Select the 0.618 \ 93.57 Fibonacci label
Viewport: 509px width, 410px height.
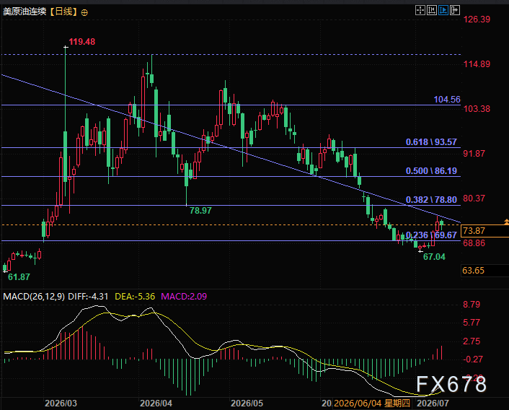pos(431,142)
